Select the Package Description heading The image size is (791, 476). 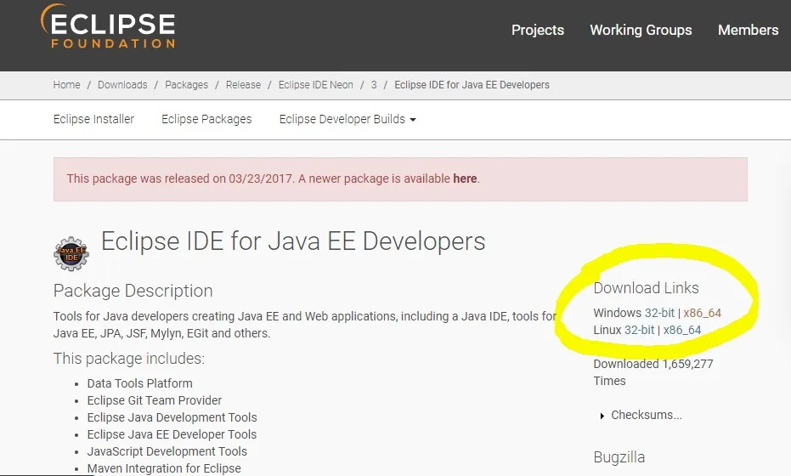[x=133, y=291]
